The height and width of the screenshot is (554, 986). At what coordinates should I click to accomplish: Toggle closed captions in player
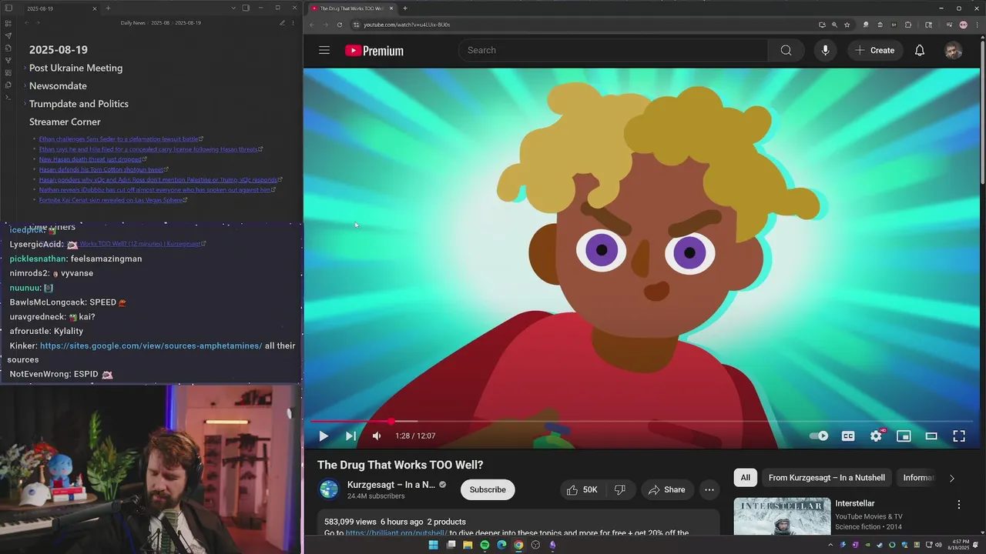(x=848, y=436)
